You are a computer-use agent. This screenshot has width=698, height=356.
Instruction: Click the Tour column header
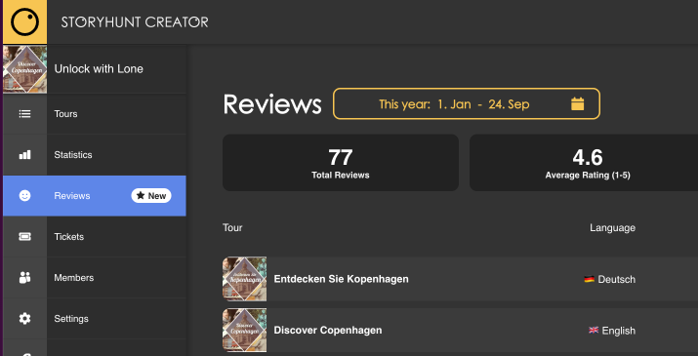click(x=232, y=228)
